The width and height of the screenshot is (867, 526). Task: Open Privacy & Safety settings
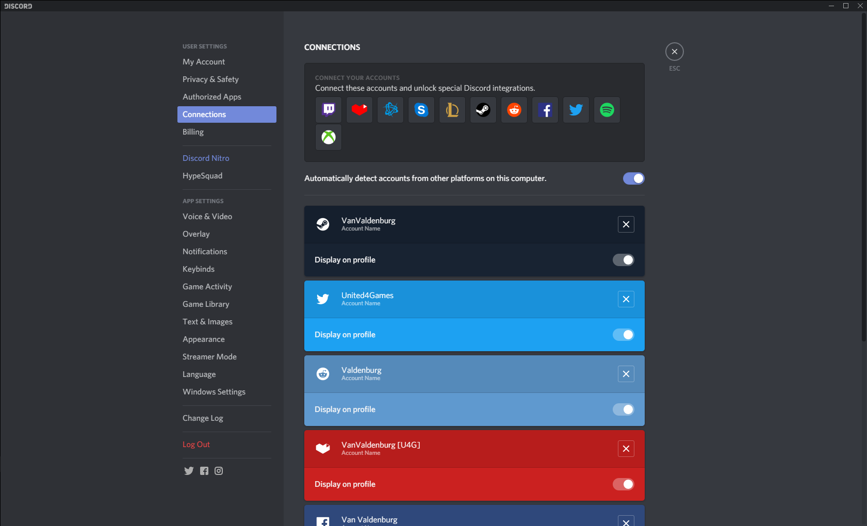(227, 79)
